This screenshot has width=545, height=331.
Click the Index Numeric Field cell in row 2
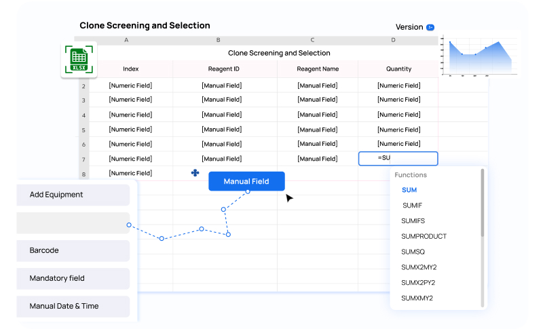click(131, 85)
